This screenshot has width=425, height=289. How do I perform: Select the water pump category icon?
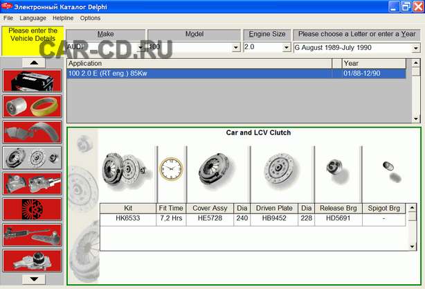pyautogui.click(x=33, y=261)
